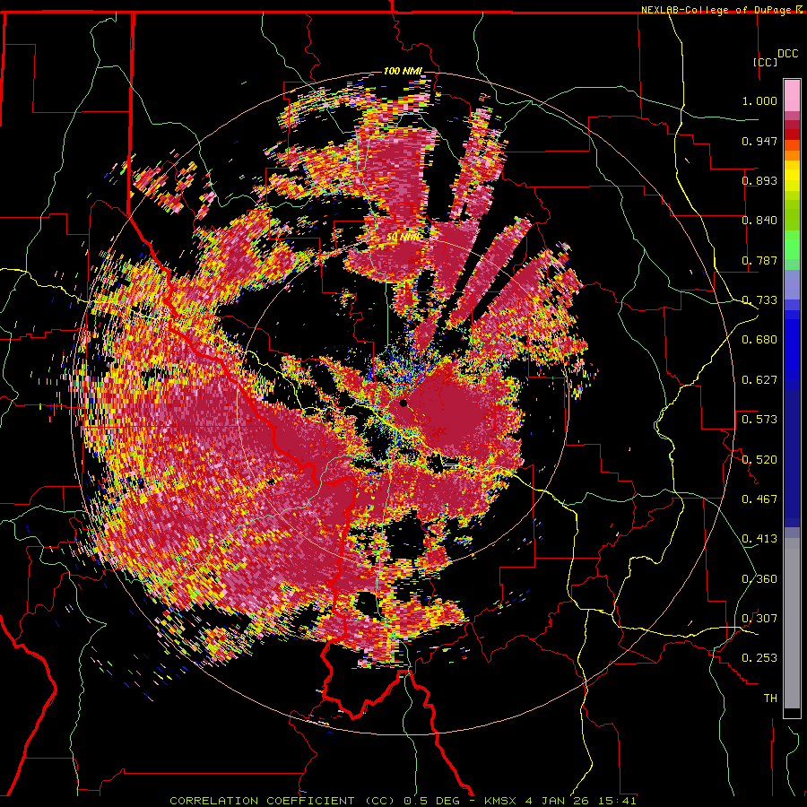Pick the lavender segment of the color bar
This screenshot has height=807, width=807.
click(792, 285)
